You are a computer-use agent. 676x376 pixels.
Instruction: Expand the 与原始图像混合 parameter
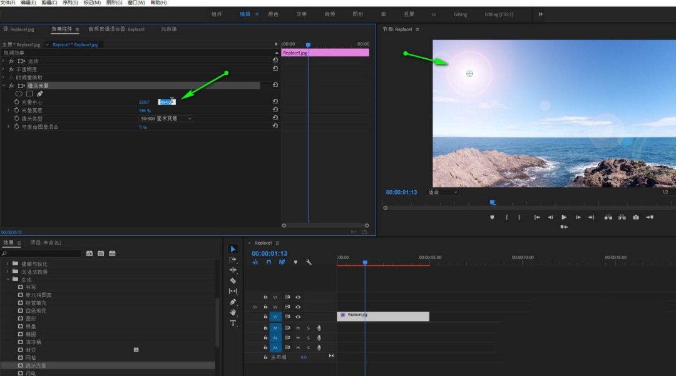[x=8, y=126]
